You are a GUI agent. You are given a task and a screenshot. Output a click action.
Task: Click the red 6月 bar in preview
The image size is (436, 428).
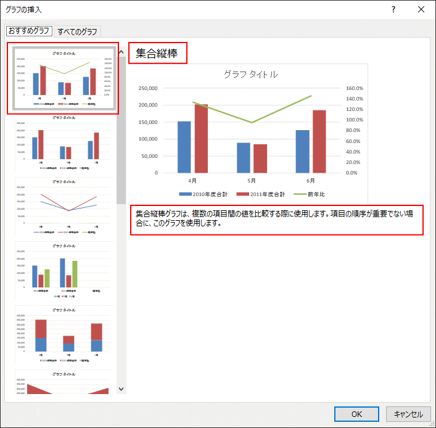point(319,142)
